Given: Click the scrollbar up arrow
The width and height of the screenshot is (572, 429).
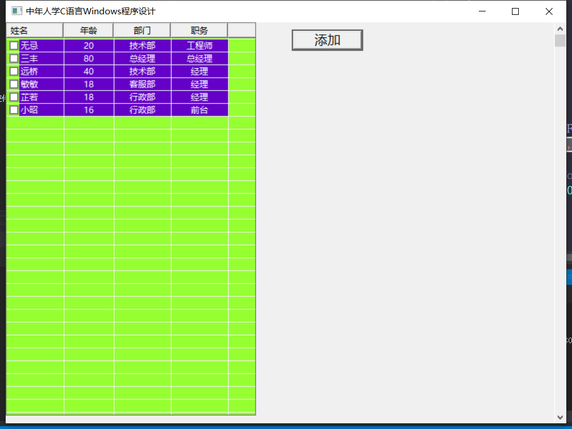Looking at the screenshot, I should 560,29.
